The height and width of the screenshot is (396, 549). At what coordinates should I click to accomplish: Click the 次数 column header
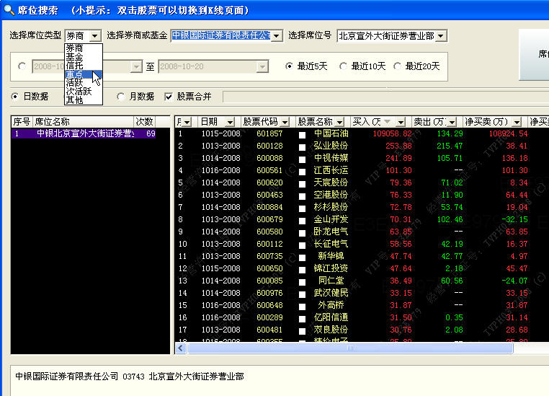click(145, 121)
